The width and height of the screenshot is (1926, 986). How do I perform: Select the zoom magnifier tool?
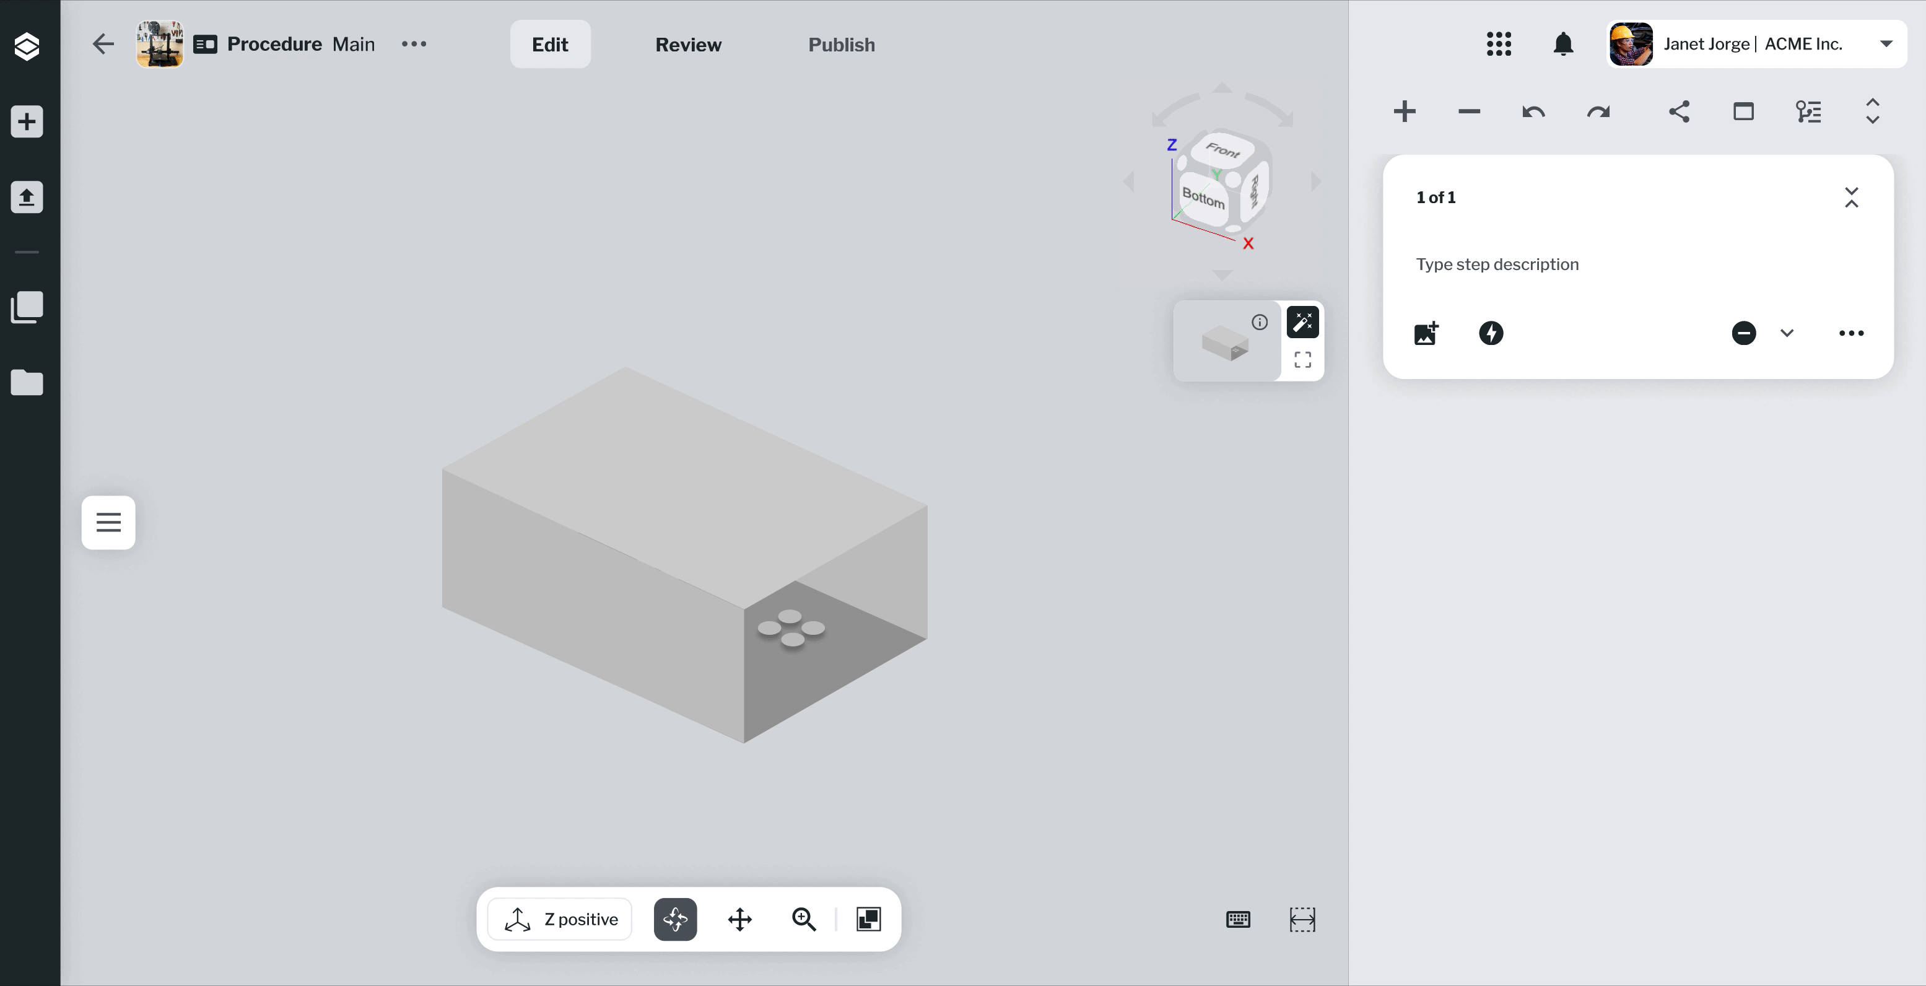pos(804,920)
